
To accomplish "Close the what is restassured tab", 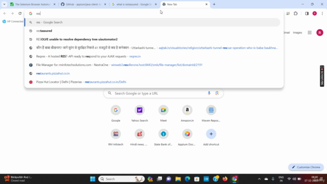I will click(x=156, y=4).
